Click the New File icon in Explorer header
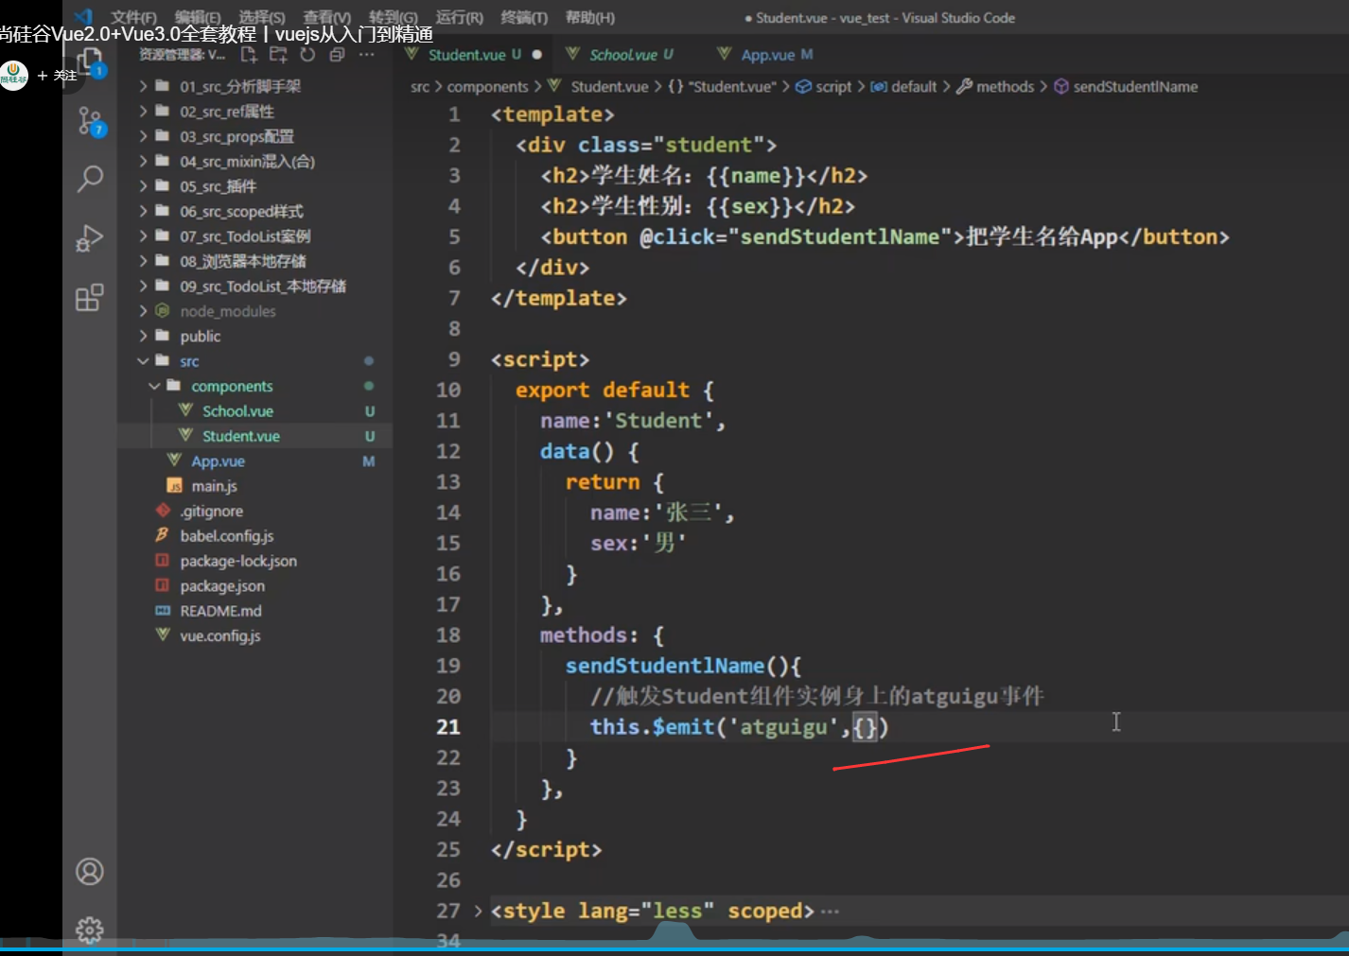This screenshot has width=1349, height=956. [x=250, y=55]
